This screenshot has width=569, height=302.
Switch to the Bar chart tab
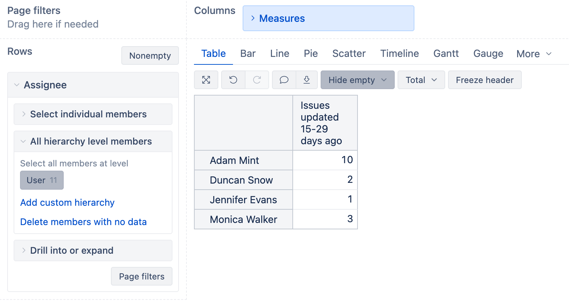pyautogui.click(x=248, y=54)
